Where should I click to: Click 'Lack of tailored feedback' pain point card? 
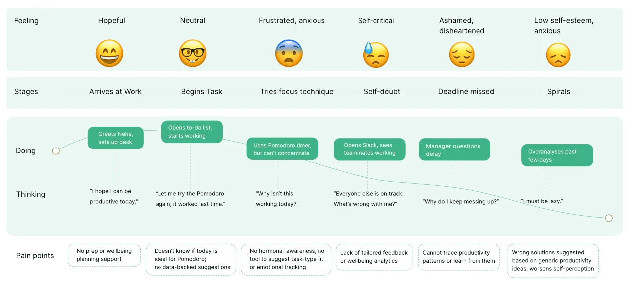[374, 257]
